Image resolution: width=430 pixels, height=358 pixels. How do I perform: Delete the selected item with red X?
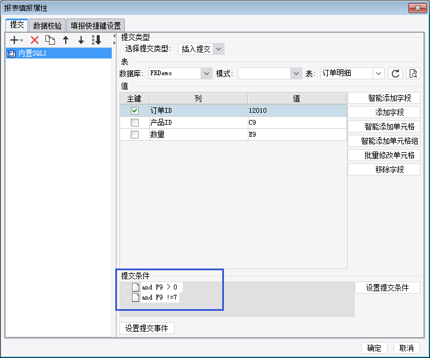click(35, 40)
